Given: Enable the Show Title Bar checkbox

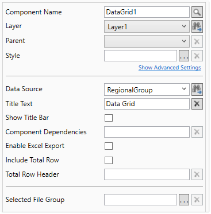Looking at the screenshot, I should click(109, 118).
